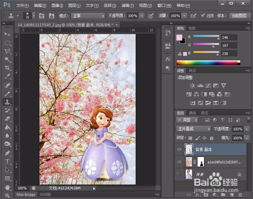Select the Pen tool
The width and height of the screenshot is (253, 199).
[7, 153]
